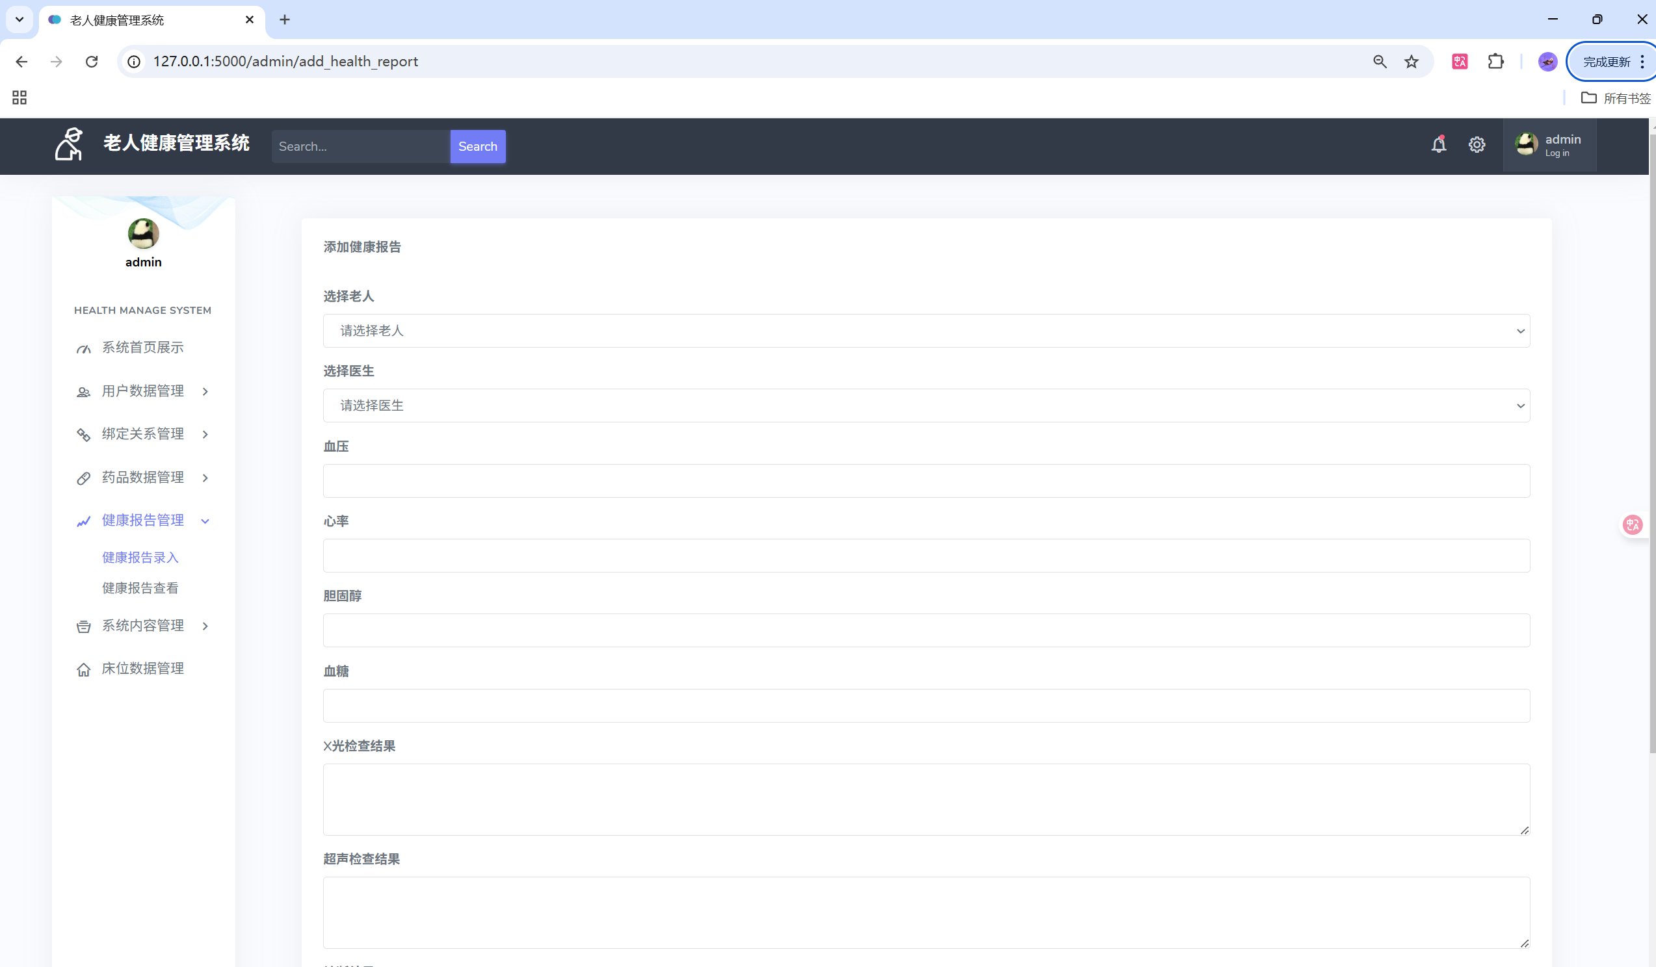Open the 请选择老人 dropdown
Screen dimensions: 1656x967
tap(926, 330)
